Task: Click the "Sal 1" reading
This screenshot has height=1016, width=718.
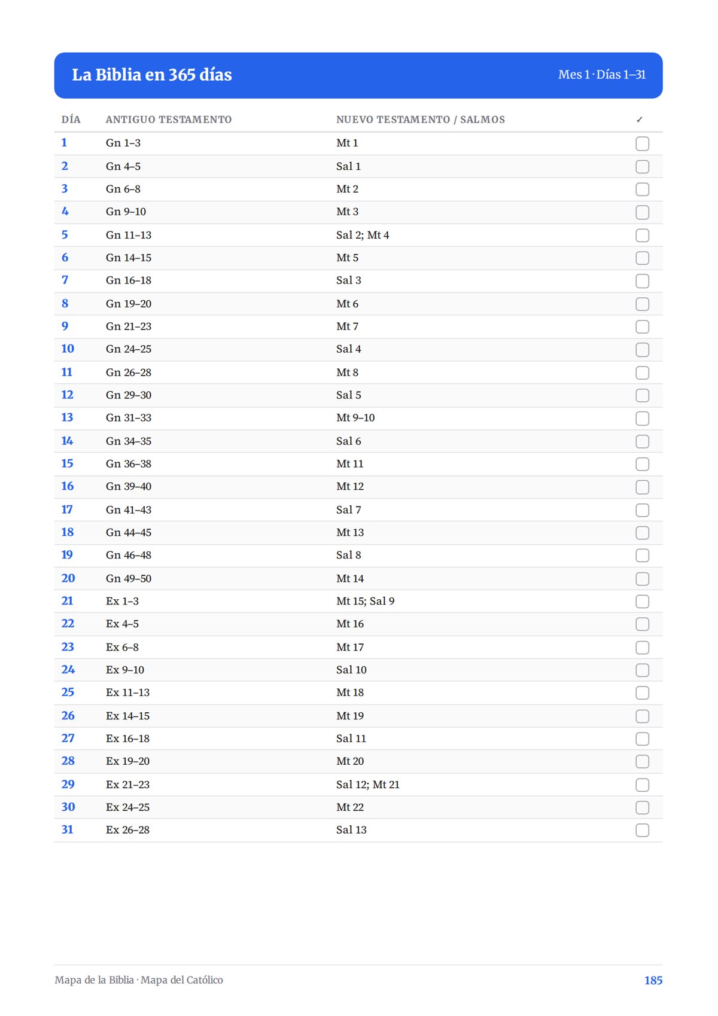Action: (348, 166)
